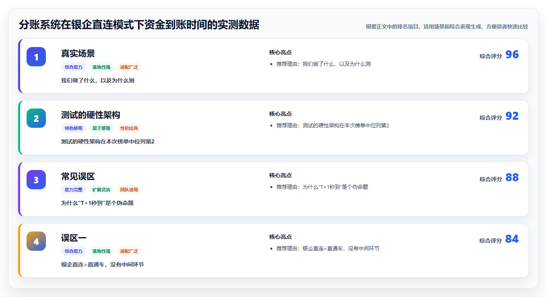Click the score value 84
The image size is (547, 297).
(512, 239)
